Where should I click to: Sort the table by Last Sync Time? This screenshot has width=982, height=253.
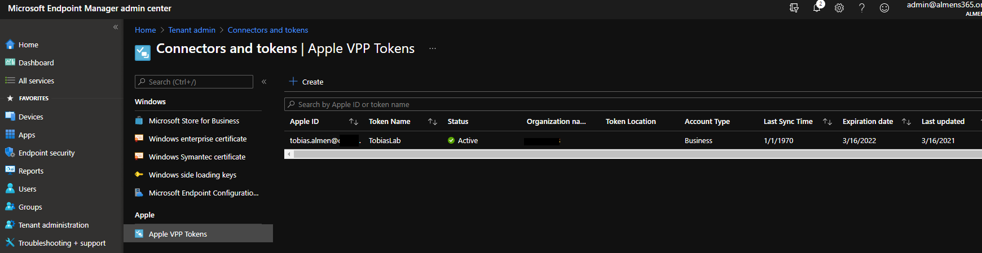click(x=827, y=122)
